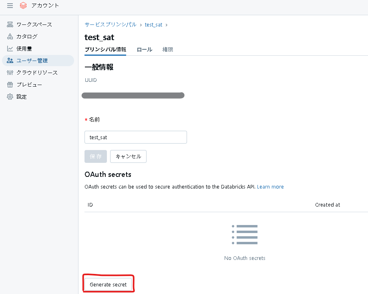Click the OAuth secrets section heading
This screenshot has width=368, height=294.
tap(108, 174)
